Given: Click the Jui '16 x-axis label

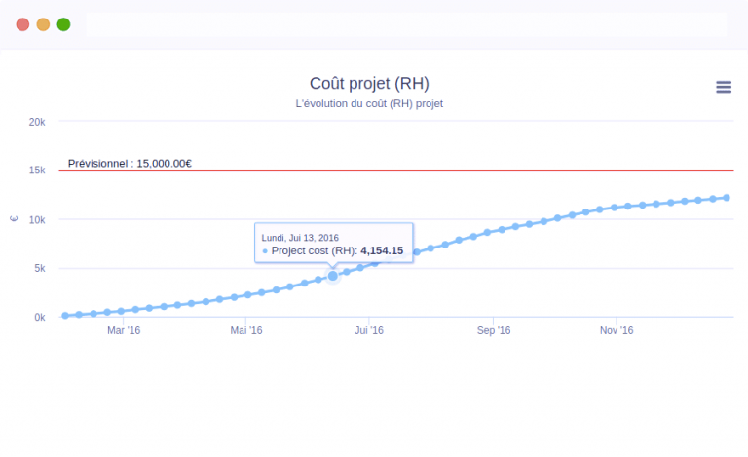Looking at the screenshot, I should point(369,331).
